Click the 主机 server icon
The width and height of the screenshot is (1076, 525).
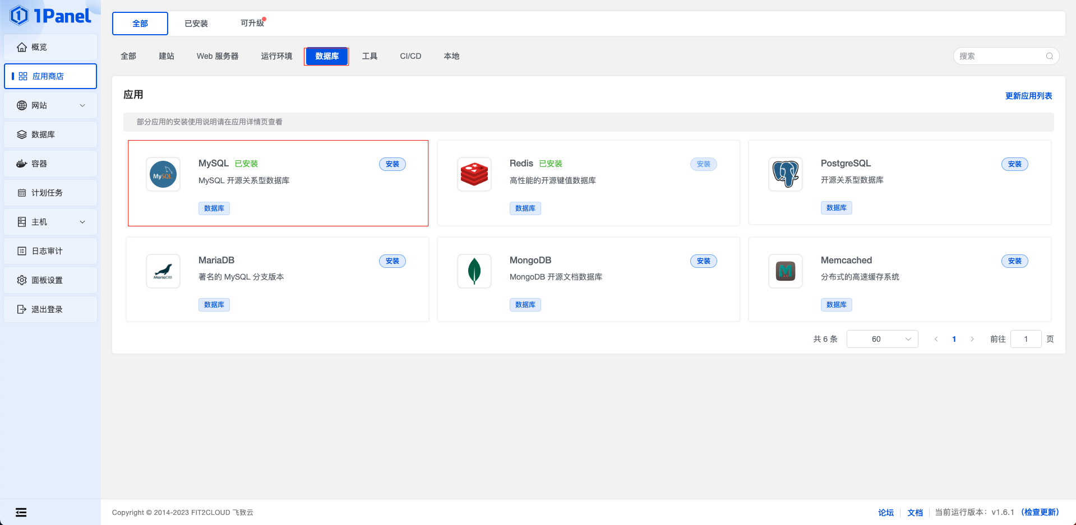pos(22,222)
